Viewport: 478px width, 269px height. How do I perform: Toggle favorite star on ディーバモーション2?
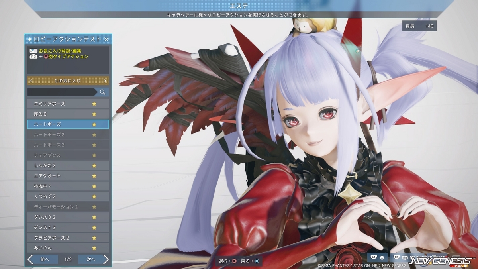[x=94, y=207]
